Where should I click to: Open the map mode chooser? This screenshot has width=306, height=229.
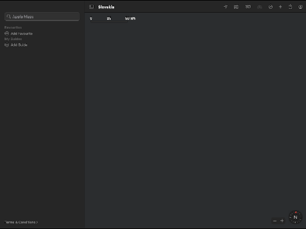(236, 7)
